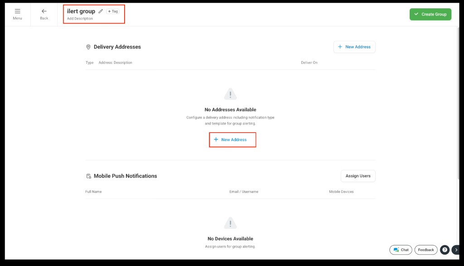This screenshot has height=266, width=464.
Task: Click the Assign Users button
Action: (x=358, y=176)
